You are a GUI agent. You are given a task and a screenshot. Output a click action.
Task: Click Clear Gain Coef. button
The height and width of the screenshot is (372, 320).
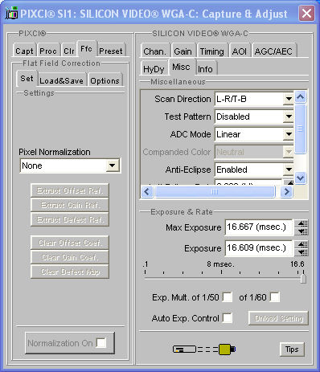coord(70,257)
